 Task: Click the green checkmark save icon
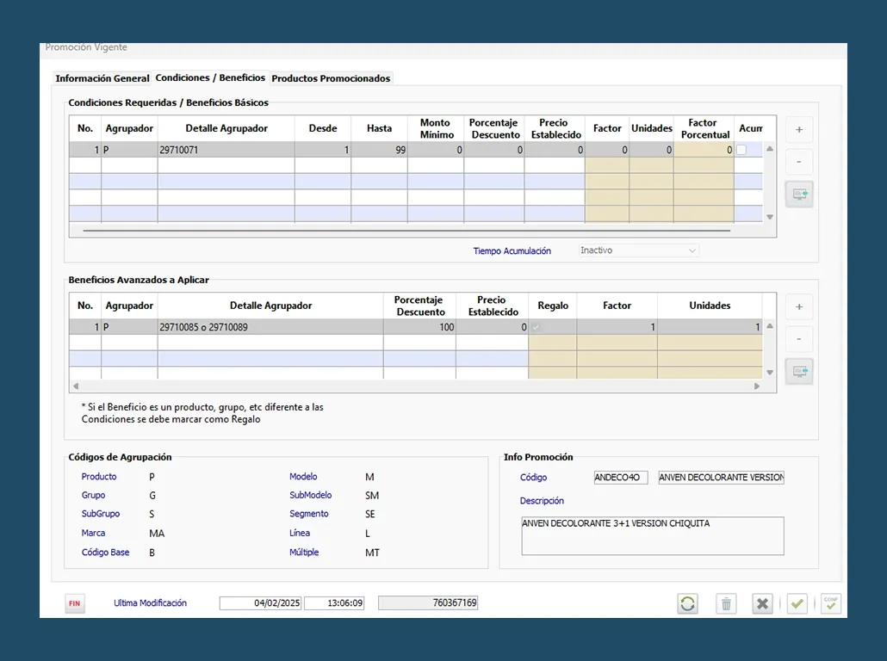(x=797, y=603)
